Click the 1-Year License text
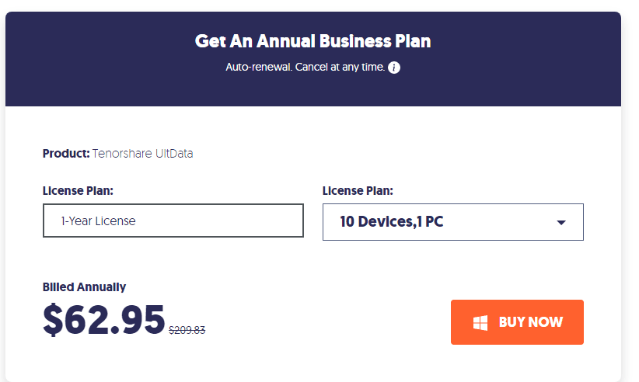639x382 pixels. click(x=98, y=221)
